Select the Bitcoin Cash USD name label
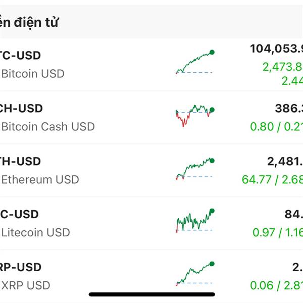 (48, 127)
